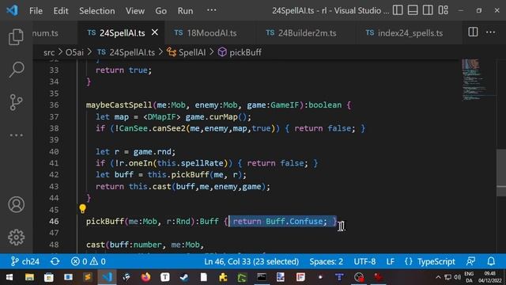Open the errors and warnings problems indicator
The width and height of the screenshot is (506, 285).
[88, 261]
